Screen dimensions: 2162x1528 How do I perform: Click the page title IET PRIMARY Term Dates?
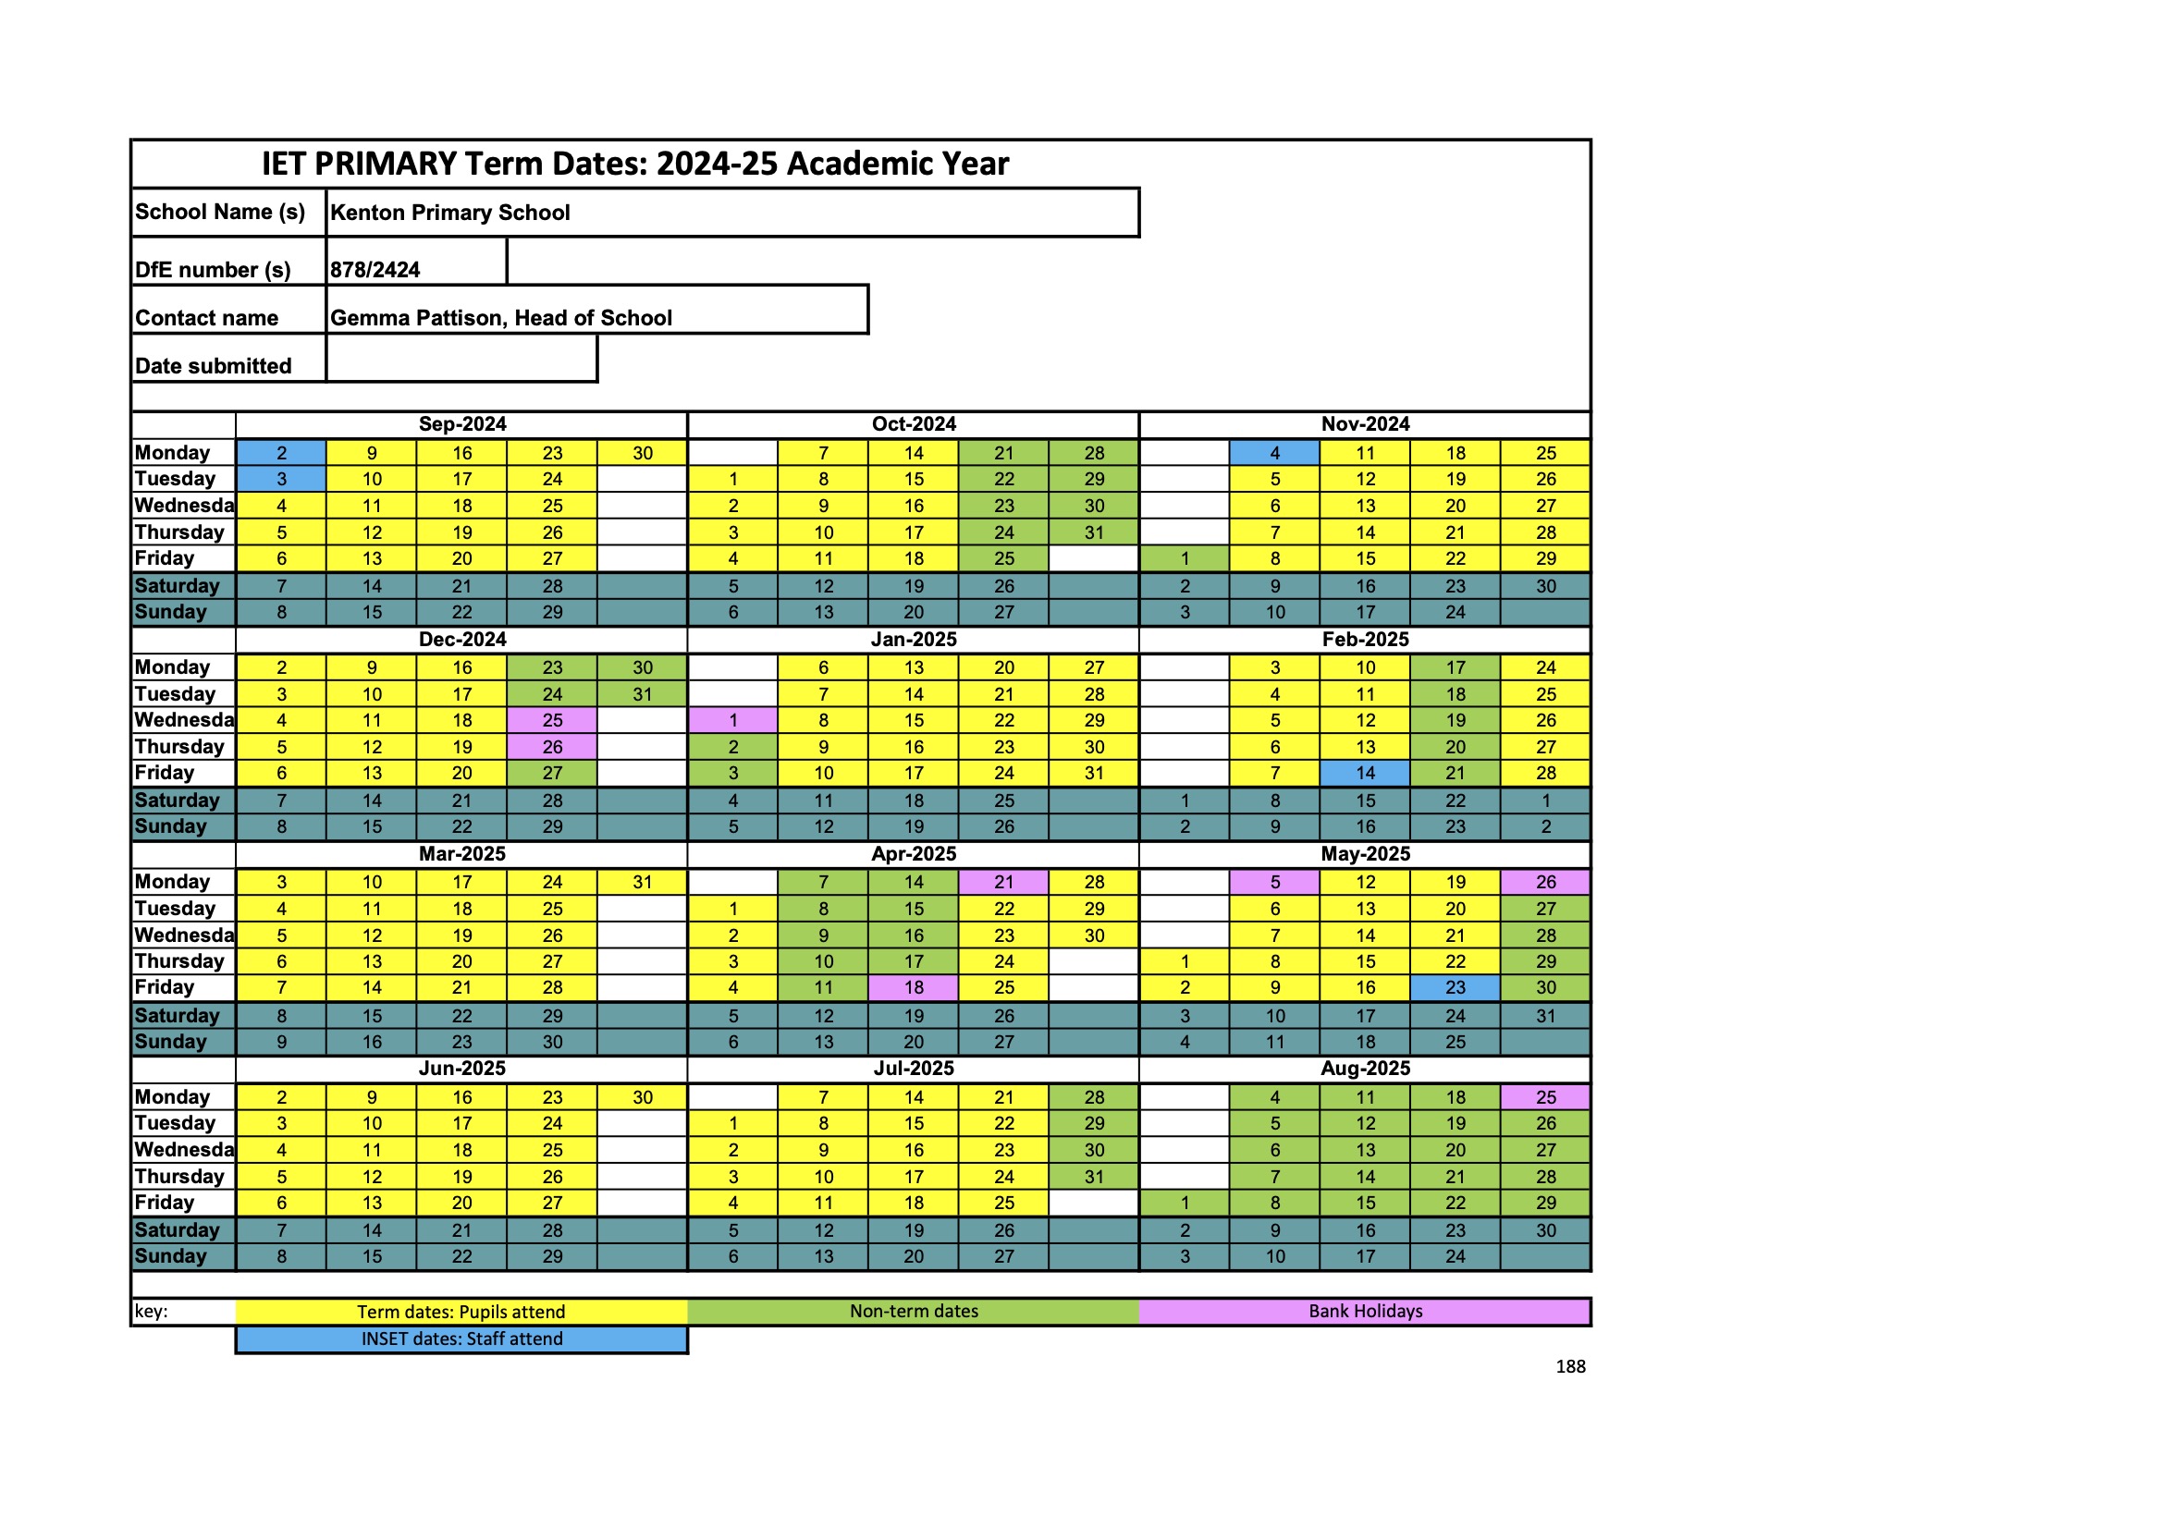click(634, 164)
